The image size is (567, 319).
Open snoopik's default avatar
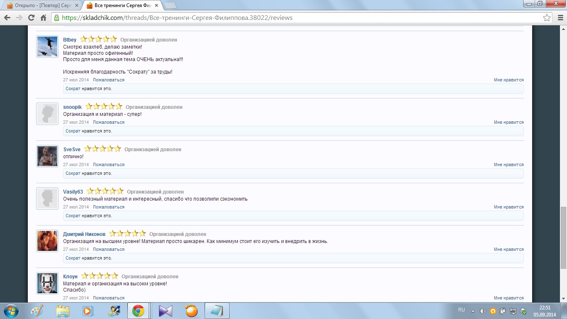47,114
